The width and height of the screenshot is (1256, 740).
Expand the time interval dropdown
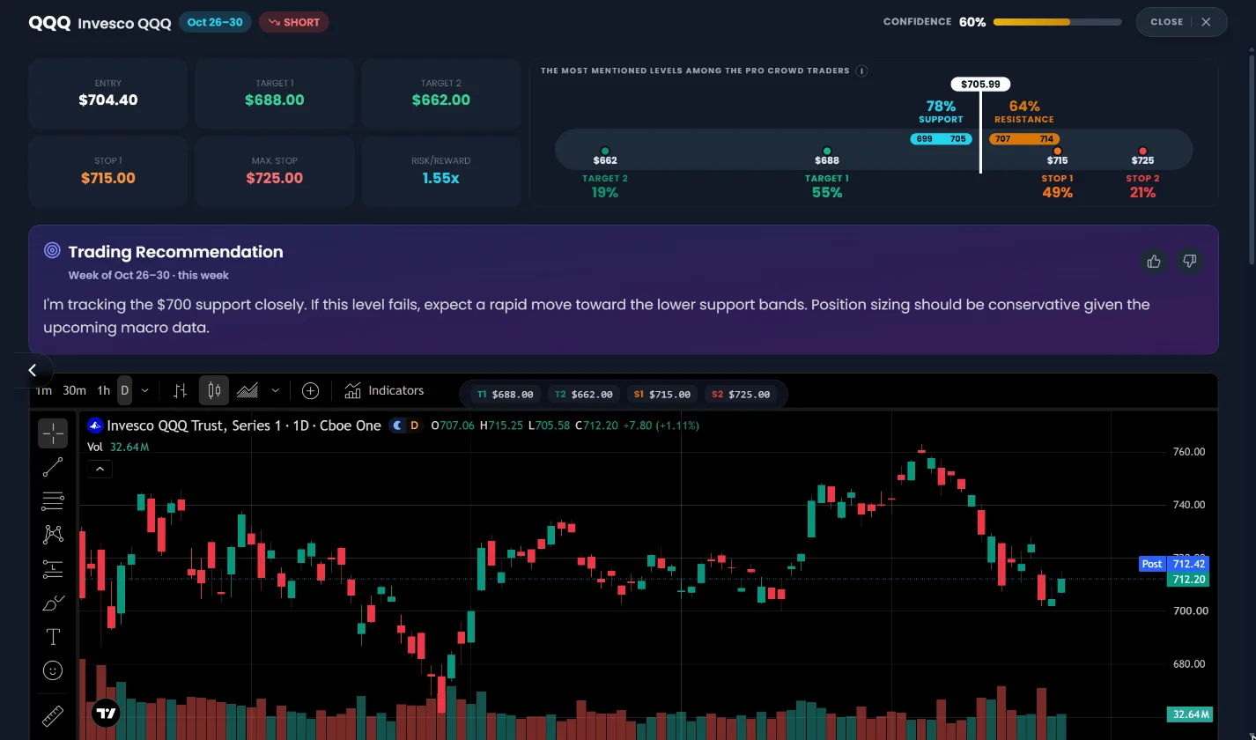tap(144, 390)
